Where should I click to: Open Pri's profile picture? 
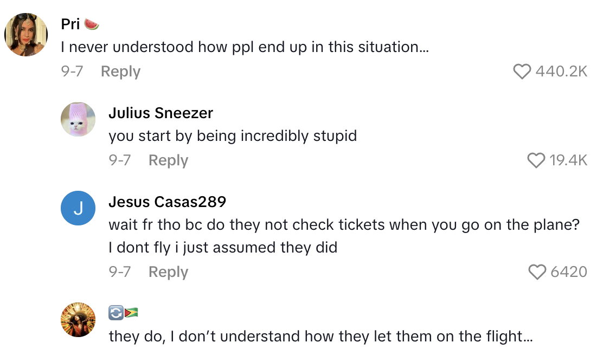(27, 35)
